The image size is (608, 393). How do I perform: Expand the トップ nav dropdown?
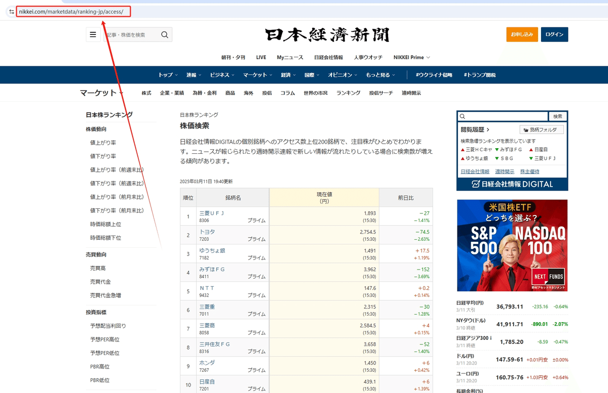(x=168, y=75)
